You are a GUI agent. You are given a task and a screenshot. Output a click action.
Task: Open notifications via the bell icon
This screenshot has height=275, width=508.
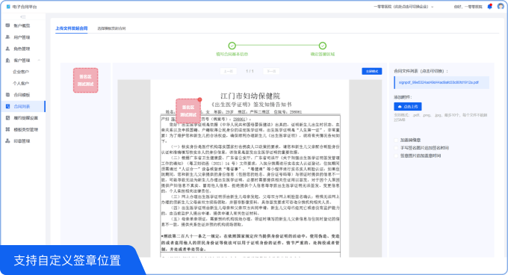pos(489,7)
